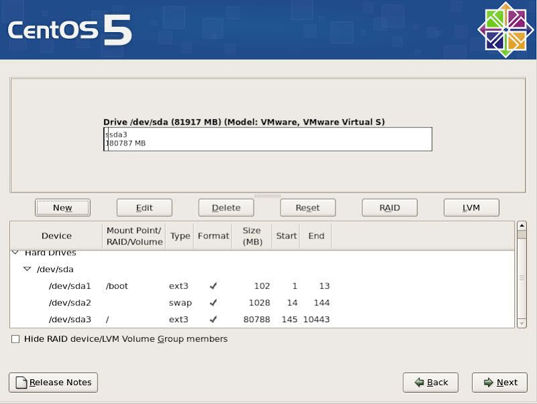Click the CentOS logo icon
This screenshot has width=537, height=404.
[505, 30]
